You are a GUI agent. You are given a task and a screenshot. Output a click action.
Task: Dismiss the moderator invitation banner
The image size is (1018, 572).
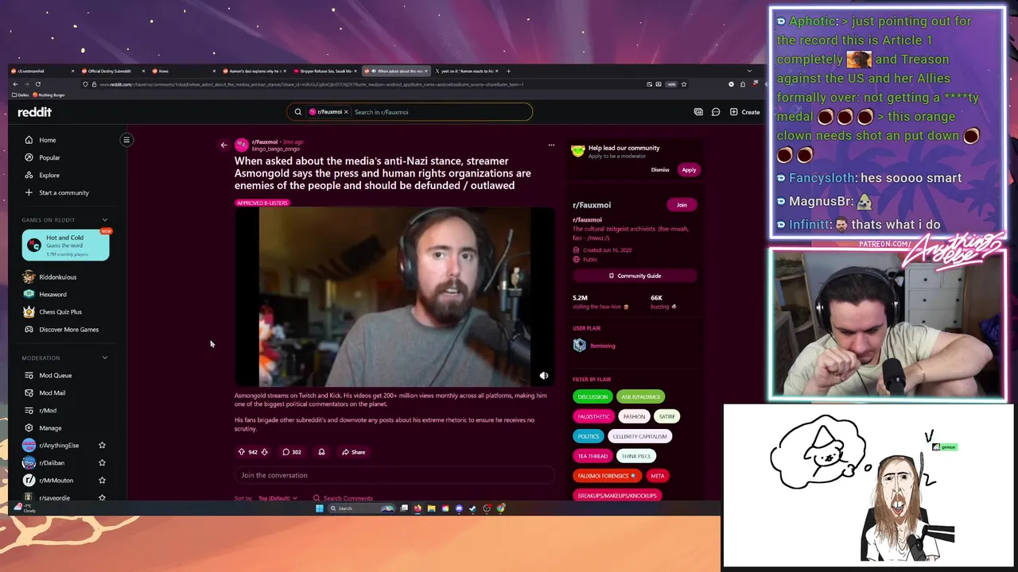click(x=660, y=170)
